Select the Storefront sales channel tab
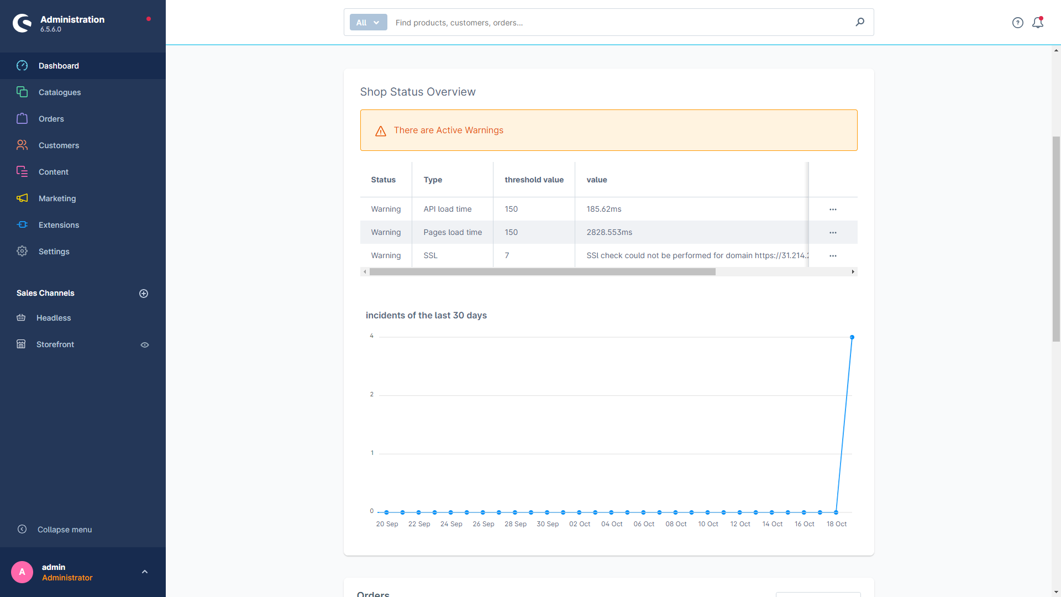This screenshot has width=1061, height=597. pos(55,344)
